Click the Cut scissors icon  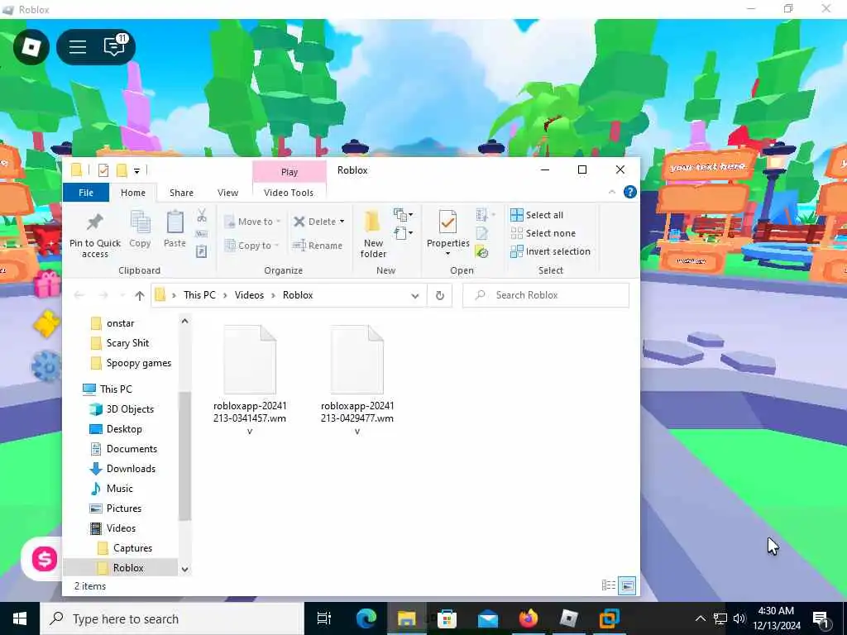(x=202, y=216)
